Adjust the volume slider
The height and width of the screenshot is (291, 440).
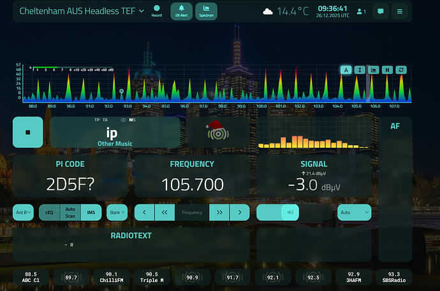278,212
